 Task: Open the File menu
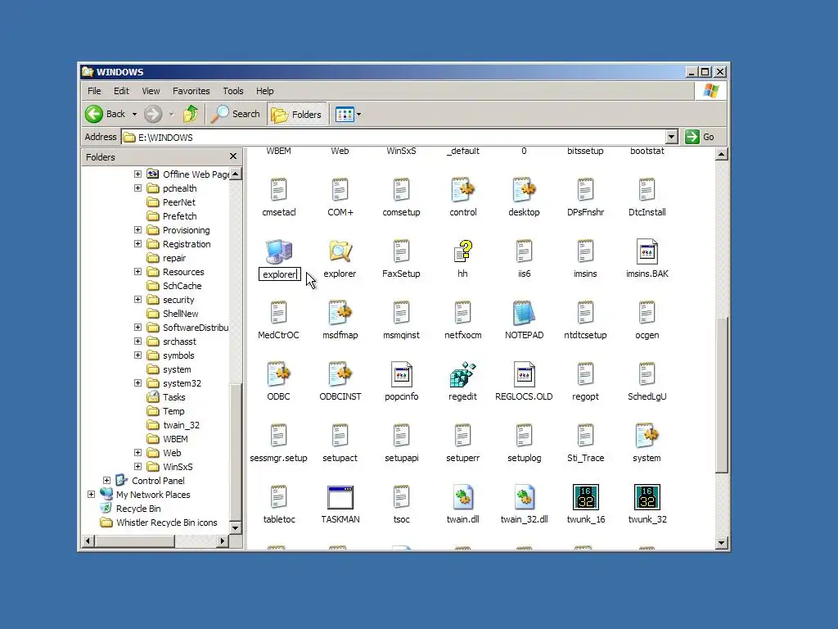click(94, 91)
